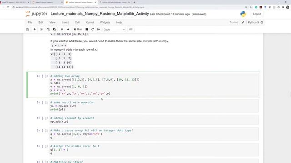Cut selected cells with scissors icon
Image resolution: width=291 pixels, height=163 pixels.
coord(42,29)
